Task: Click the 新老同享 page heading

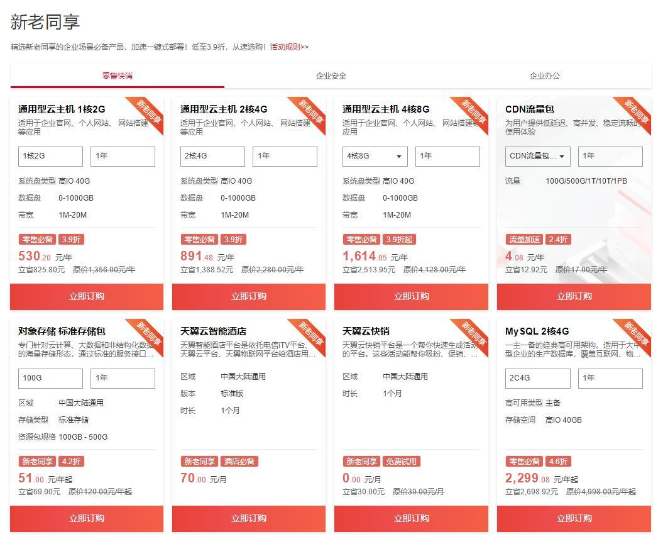Action: [45, 22]
